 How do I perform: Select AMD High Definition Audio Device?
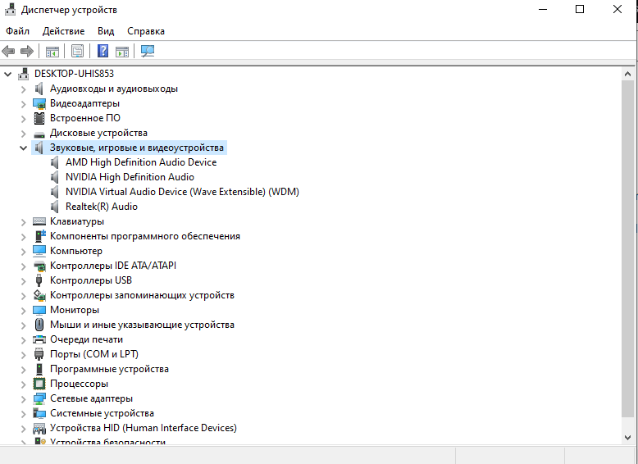coord(141,162)
